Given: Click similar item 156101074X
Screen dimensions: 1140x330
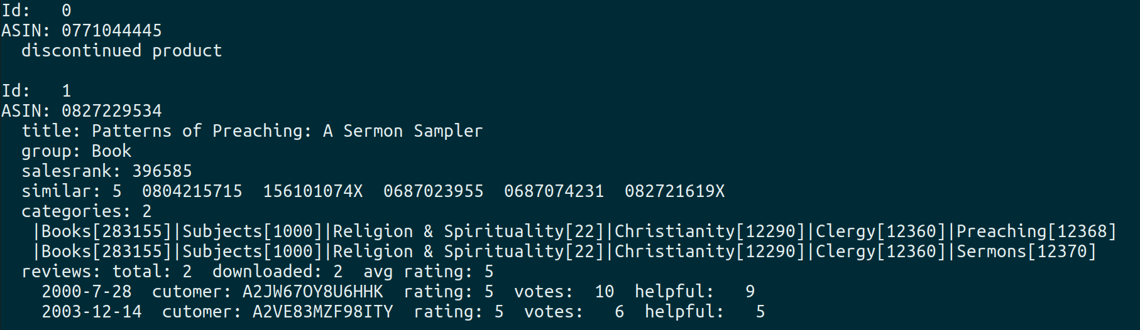Looking at the screenshot, I should 312,191.
